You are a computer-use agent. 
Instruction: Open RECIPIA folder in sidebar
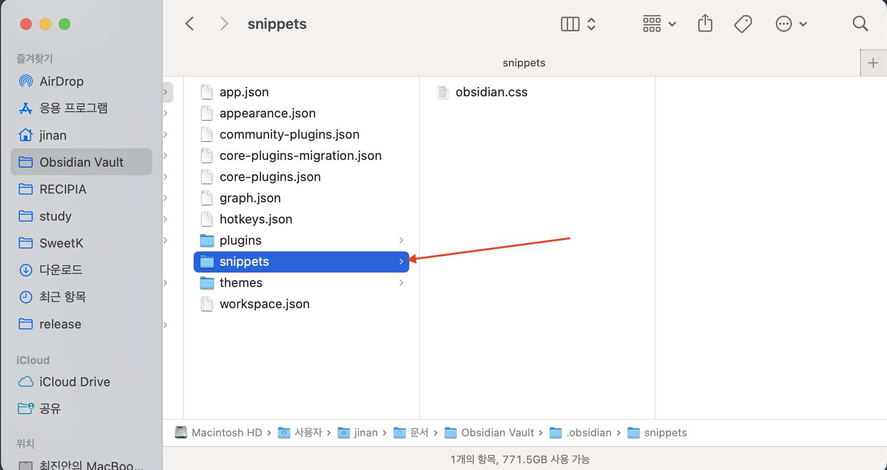tap(81, 189)
